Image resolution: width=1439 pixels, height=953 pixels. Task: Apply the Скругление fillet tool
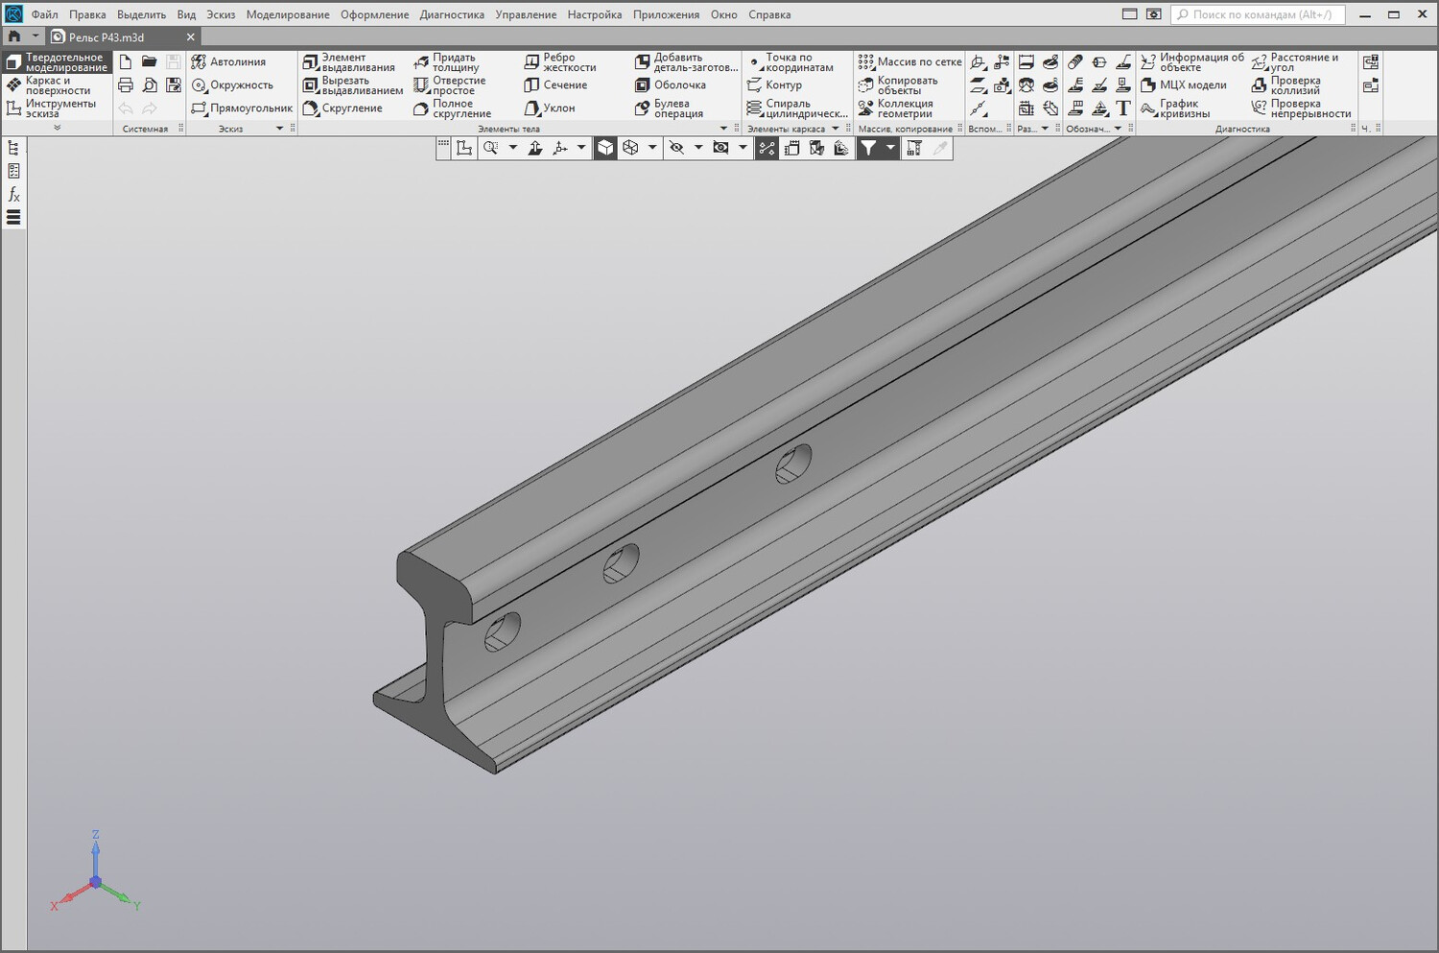click(342, 108)
